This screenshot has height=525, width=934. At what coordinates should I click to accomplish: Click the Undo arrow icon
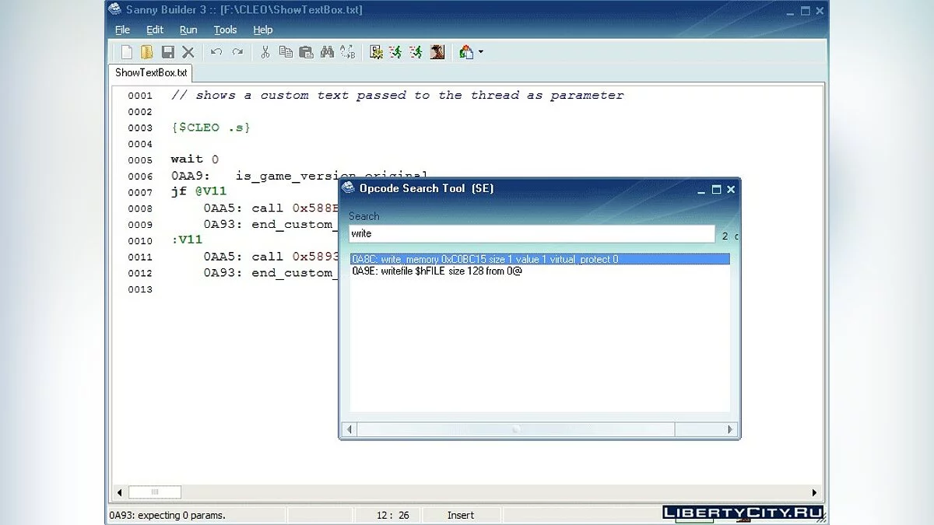pyautogui.click(x=216, y=52)
